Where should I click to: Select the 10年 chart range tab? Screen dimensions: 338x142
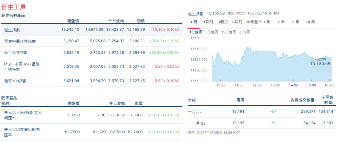(x=310, y=22)
